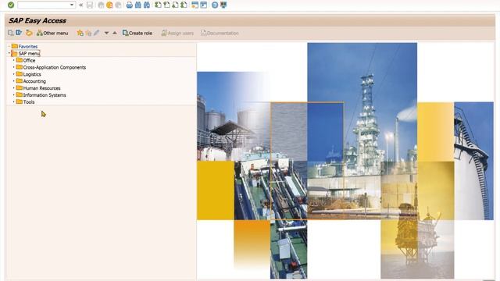500x281 pixels.
Task: Open Help with the blue question icon
Action: point(215,5)
